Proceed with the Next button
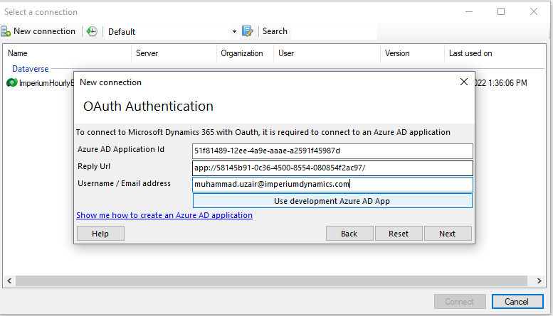The width and height of the screenshot is (553, 316). tap(447, 234)
